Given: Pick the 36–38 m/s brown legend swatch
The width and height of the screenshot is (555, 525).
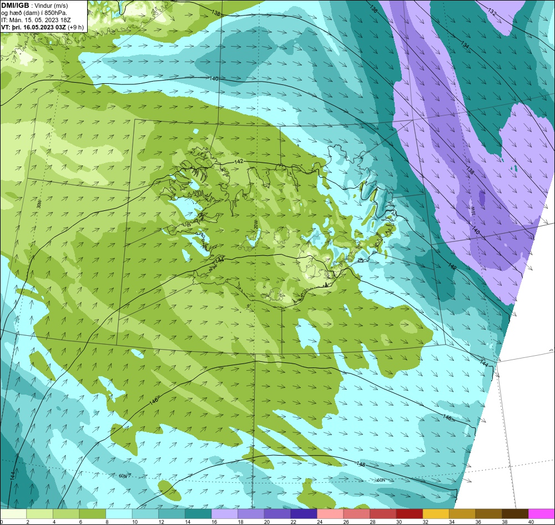Looking at the screenshot, I should tap(489, 514).
